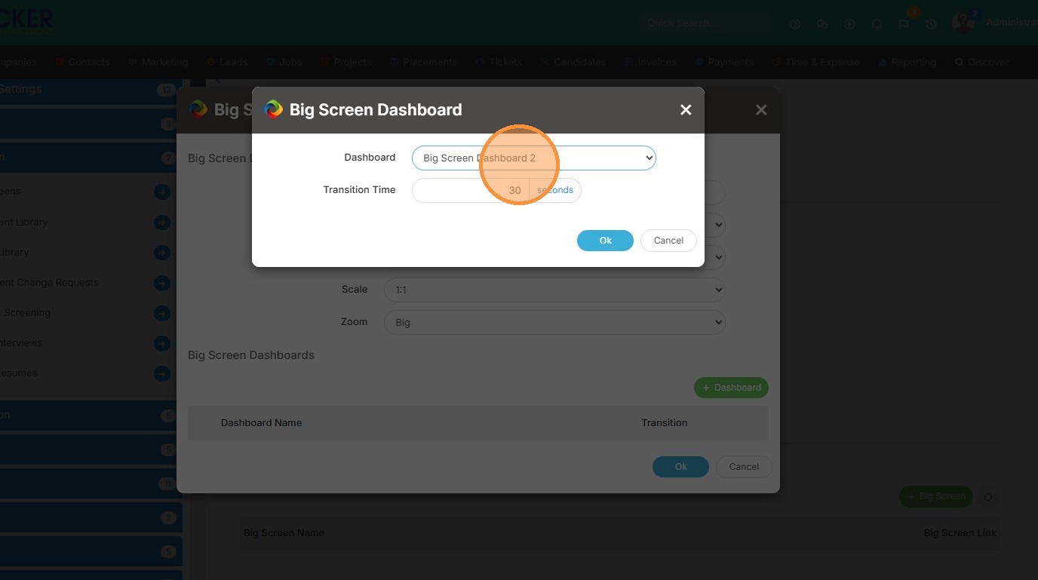The image size is (1038, 580).
Task: Open the Candidates menu
Action: [x=573, y=62]
